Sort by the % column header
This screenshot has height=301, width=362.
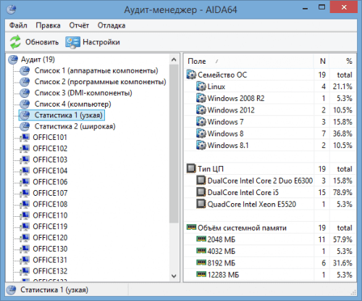click(x=342, y=61)
